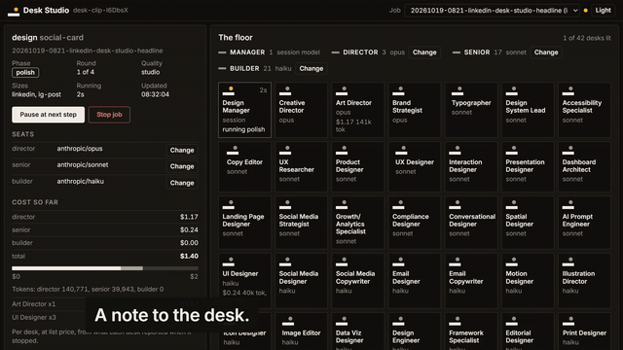Select the Social Media Copywriter desk icon

click(342, 262)
